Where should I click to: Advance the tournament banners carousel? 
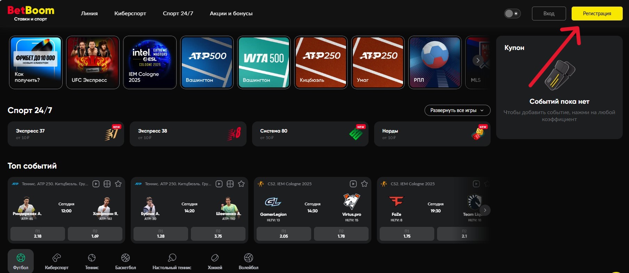(478, 60)
